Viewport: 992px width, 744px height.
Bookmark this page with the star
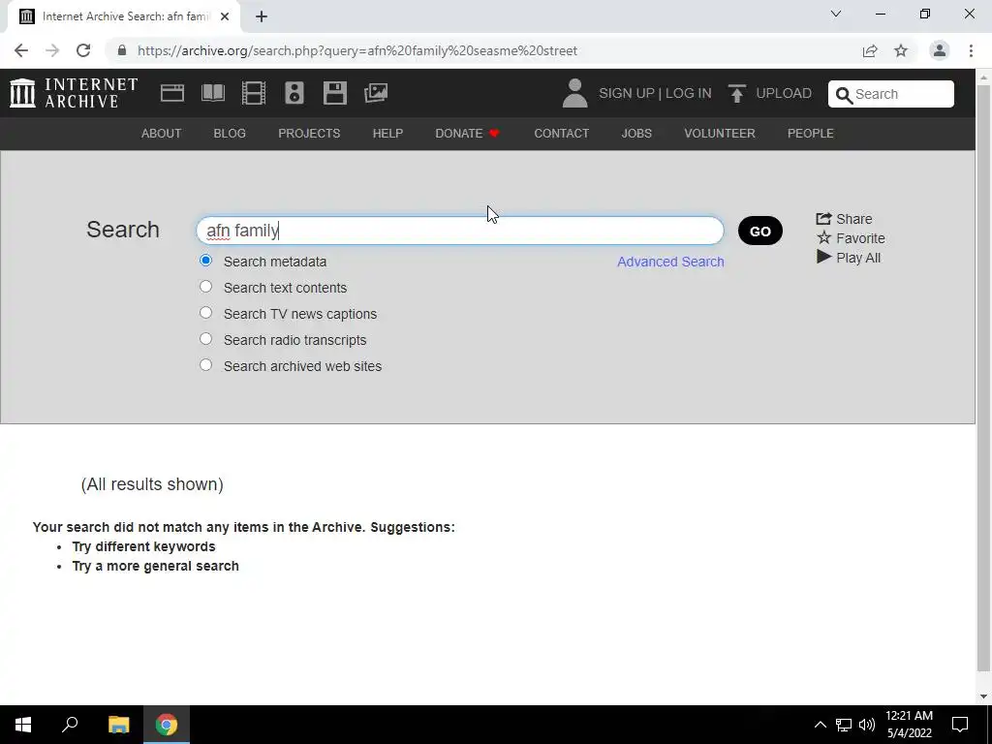point(901,50)
